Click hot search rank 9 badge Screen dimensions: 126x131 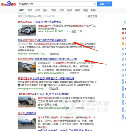click(x=123, y=75)
